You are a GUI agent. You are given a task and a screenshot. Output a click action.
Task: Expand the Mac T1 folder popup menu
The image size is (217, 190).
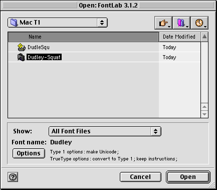tap(58, 23)
